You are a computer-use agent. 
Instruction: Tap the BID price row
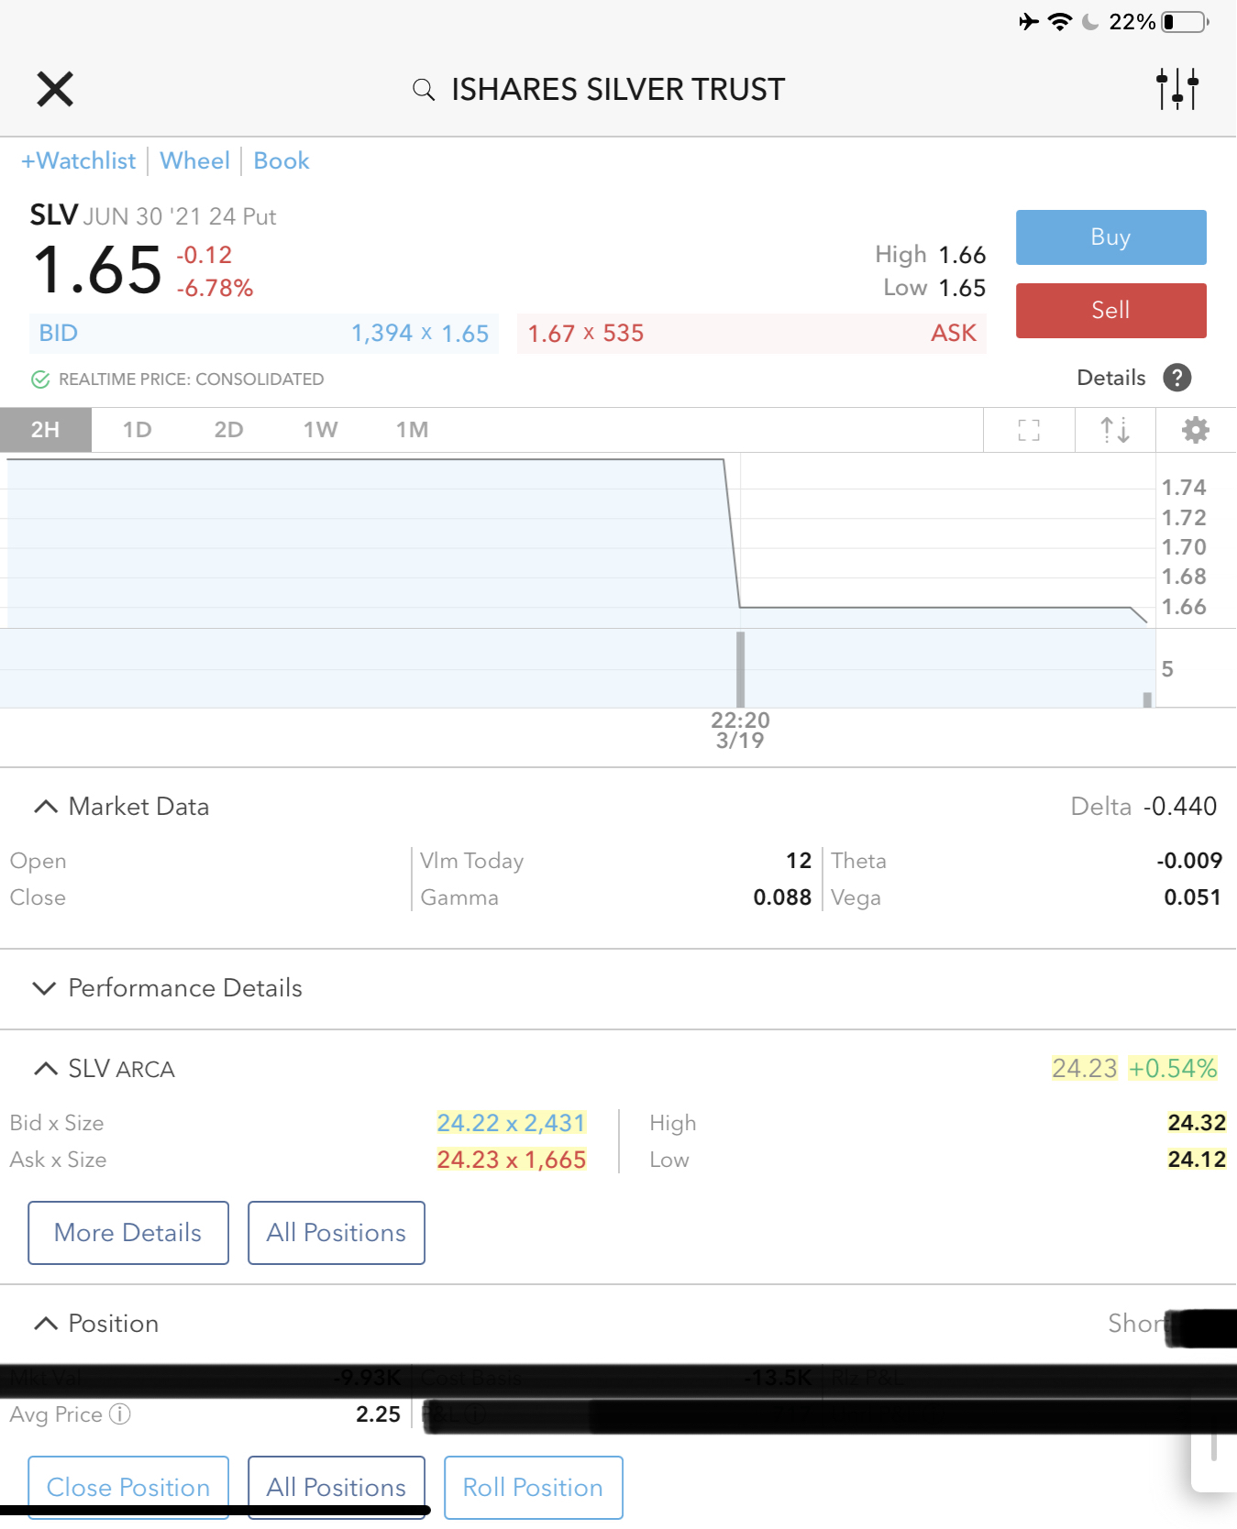pos(264,334)
